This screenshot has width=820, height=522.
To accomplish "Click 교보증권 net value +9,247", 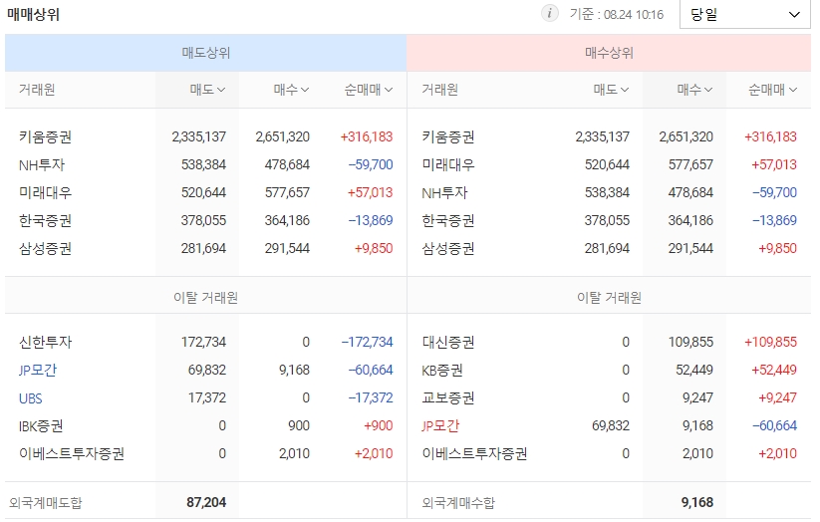I will coord(777,398).
